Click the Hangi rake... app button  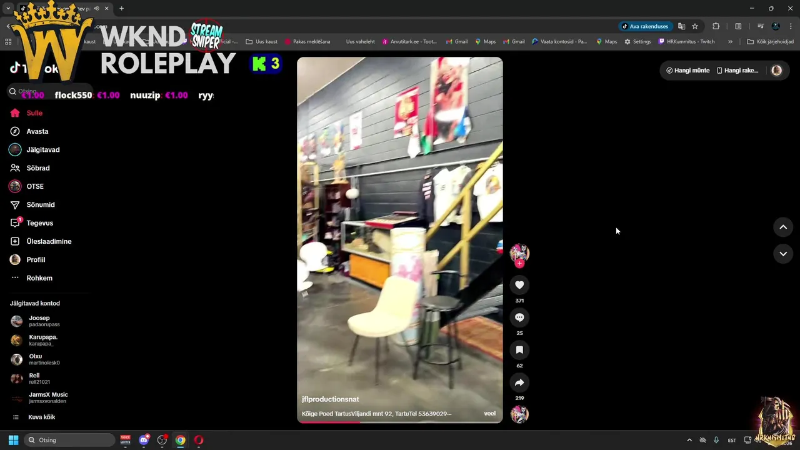tap(737, 71)
